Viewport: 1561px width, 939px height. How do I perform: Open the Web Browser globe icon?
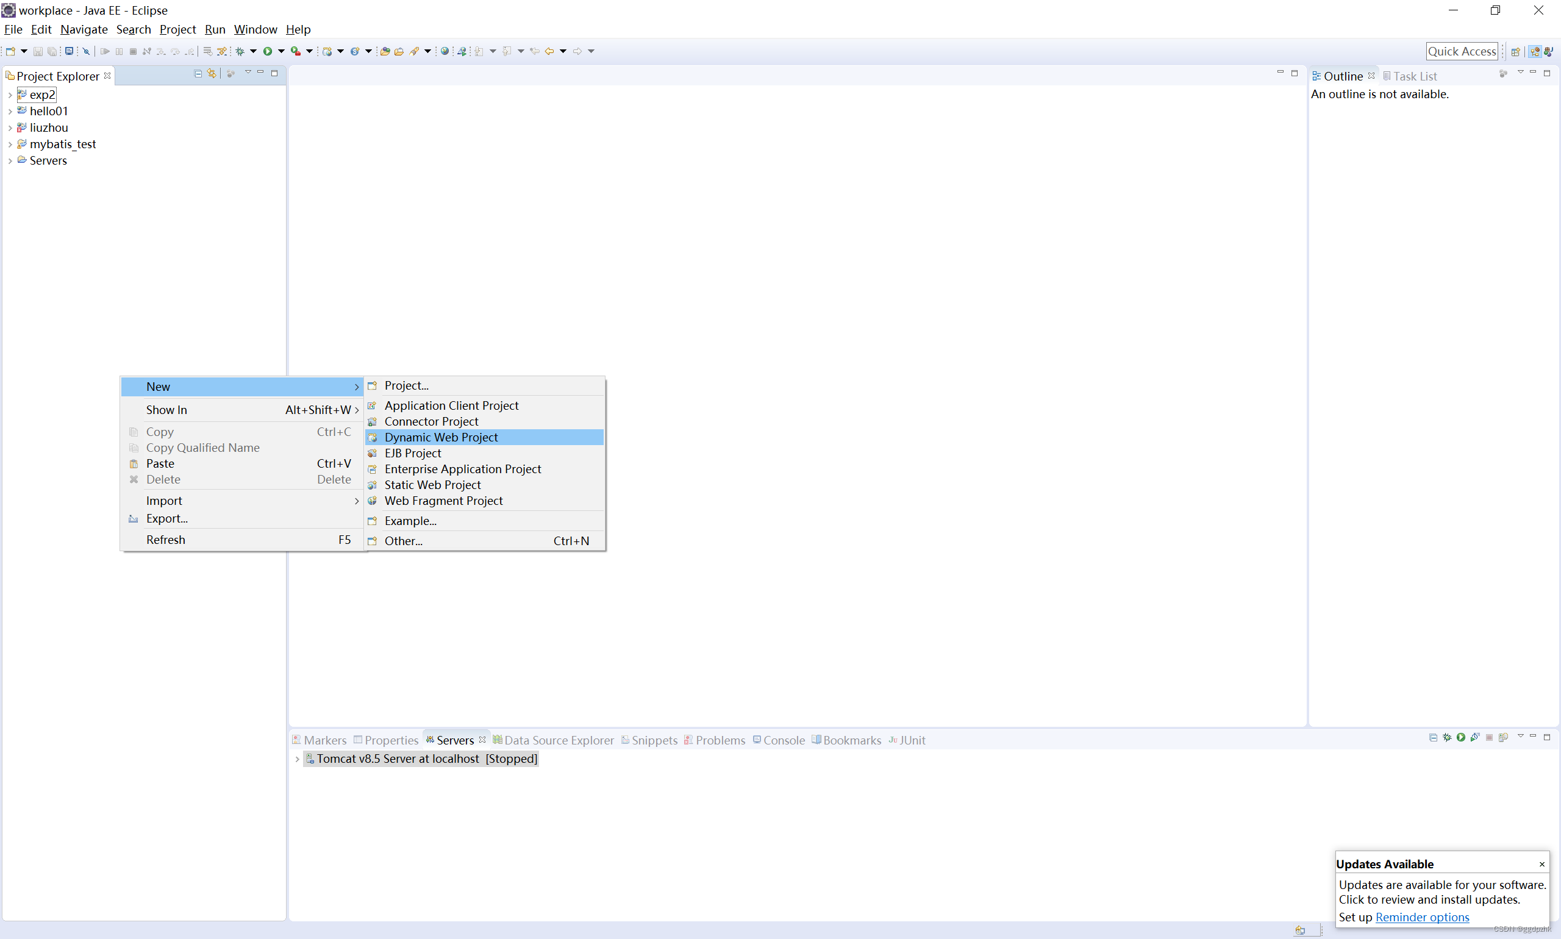pyautogui.click(x=445, y=51)
